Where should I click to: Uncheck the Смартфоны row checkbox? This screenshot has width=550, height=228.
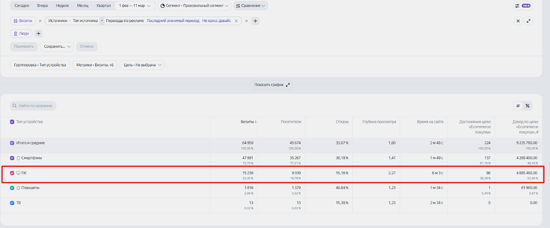point(12,158)
